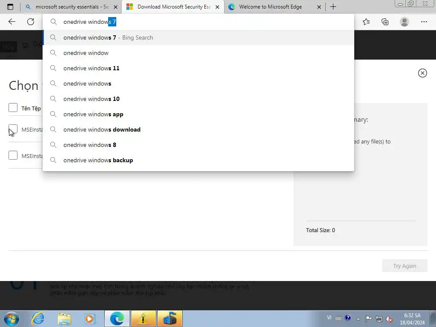Viewport: 436px width, 327px height.
Task: Open the Collections icon in the toolbar
Action: (385, 22)
